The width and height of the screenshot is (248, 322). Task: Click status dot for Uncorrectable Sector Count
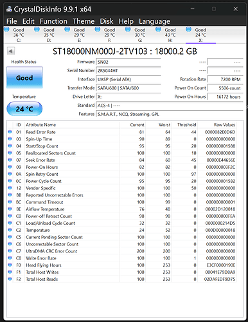click(10, 244)
